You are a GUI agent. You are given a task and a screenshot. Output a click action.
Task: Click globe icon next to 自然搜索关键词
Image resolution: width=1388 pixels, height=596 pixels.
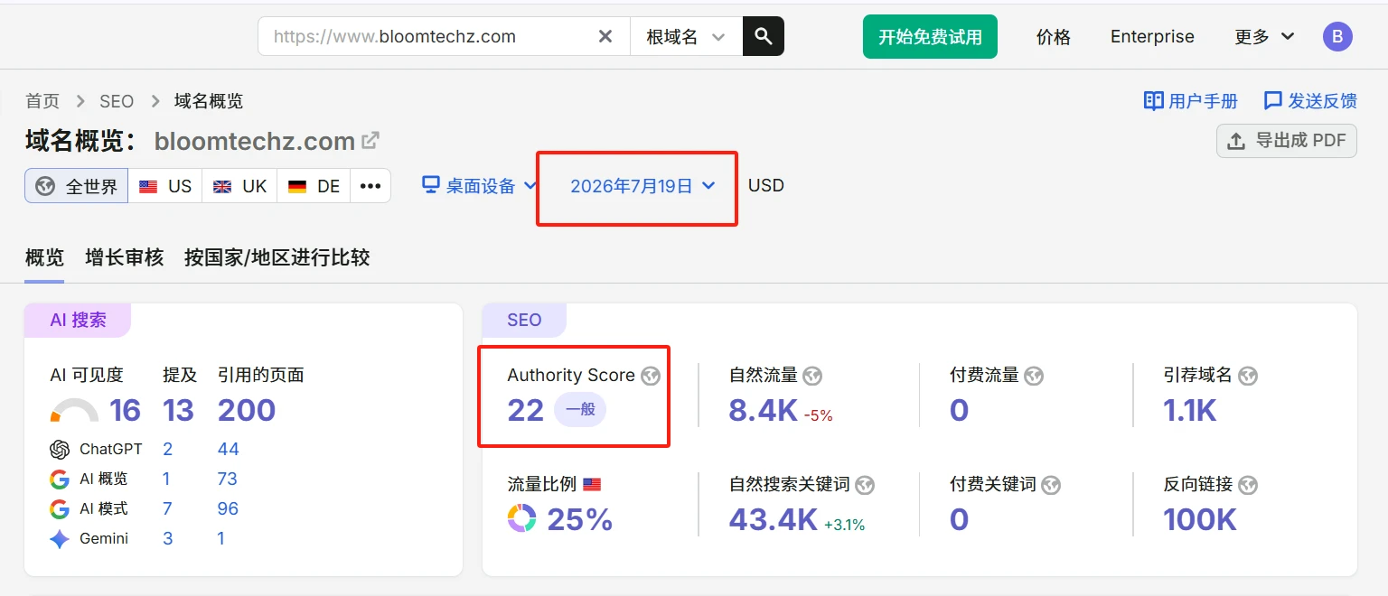click(865, 485)
